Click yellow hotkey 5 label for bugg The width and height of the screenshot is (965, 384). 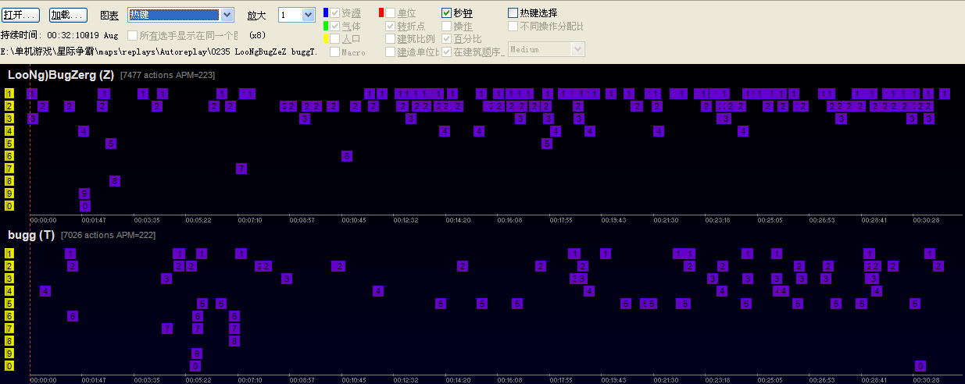click(9, 304)
